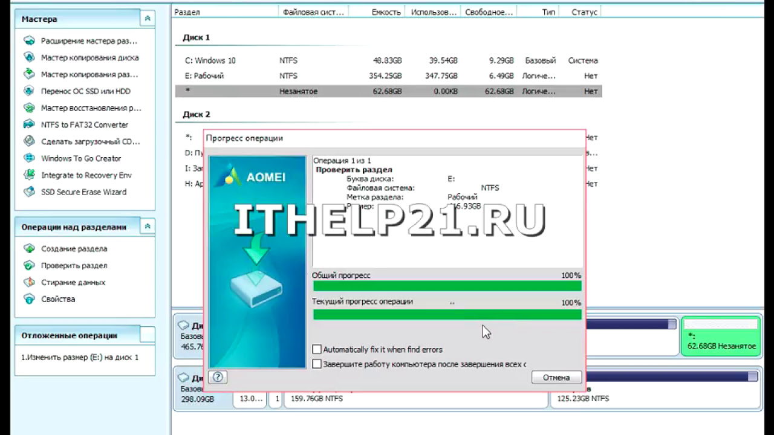
Task: Click the '39.54GB' used value for C:
Action: pyautogui.click(x=443, y=61)
